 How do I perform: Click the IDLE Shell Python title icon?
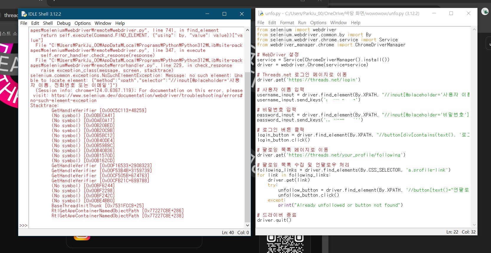click(24, 14)
